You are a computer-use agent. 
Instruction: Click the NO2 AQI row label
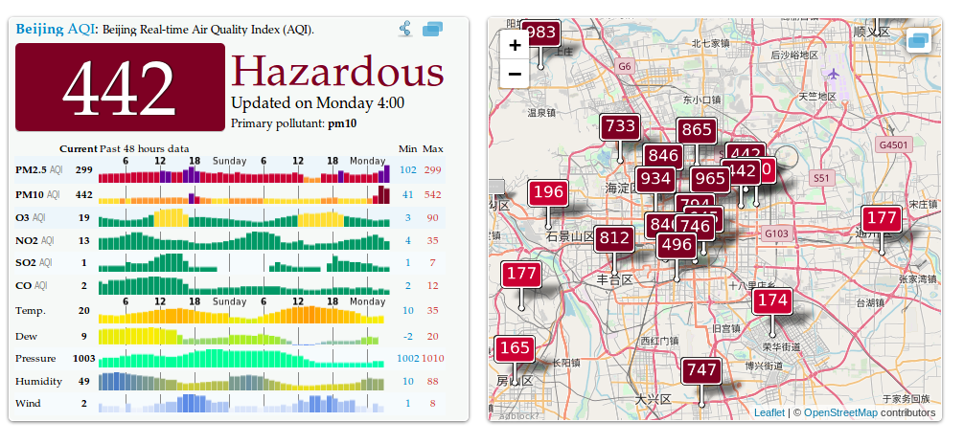pos(34,241)
